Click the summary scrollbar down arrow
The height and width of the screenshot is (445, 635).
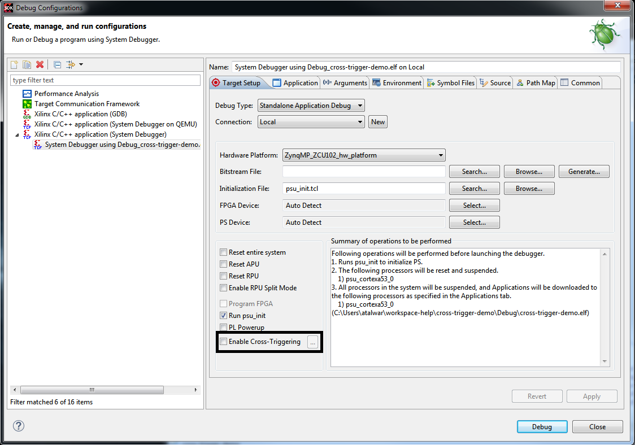604,361
